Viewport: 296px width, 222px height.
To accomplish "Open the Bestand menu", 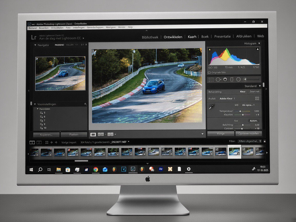I will (32, 28).
